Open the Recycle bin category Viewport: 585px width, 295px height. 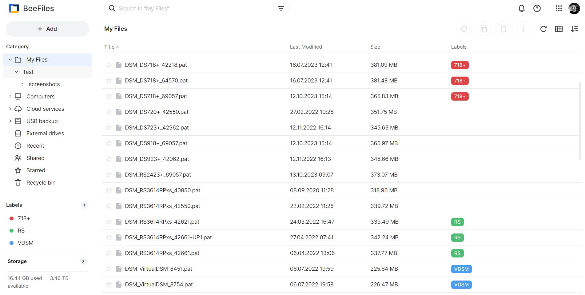point(41,183)
